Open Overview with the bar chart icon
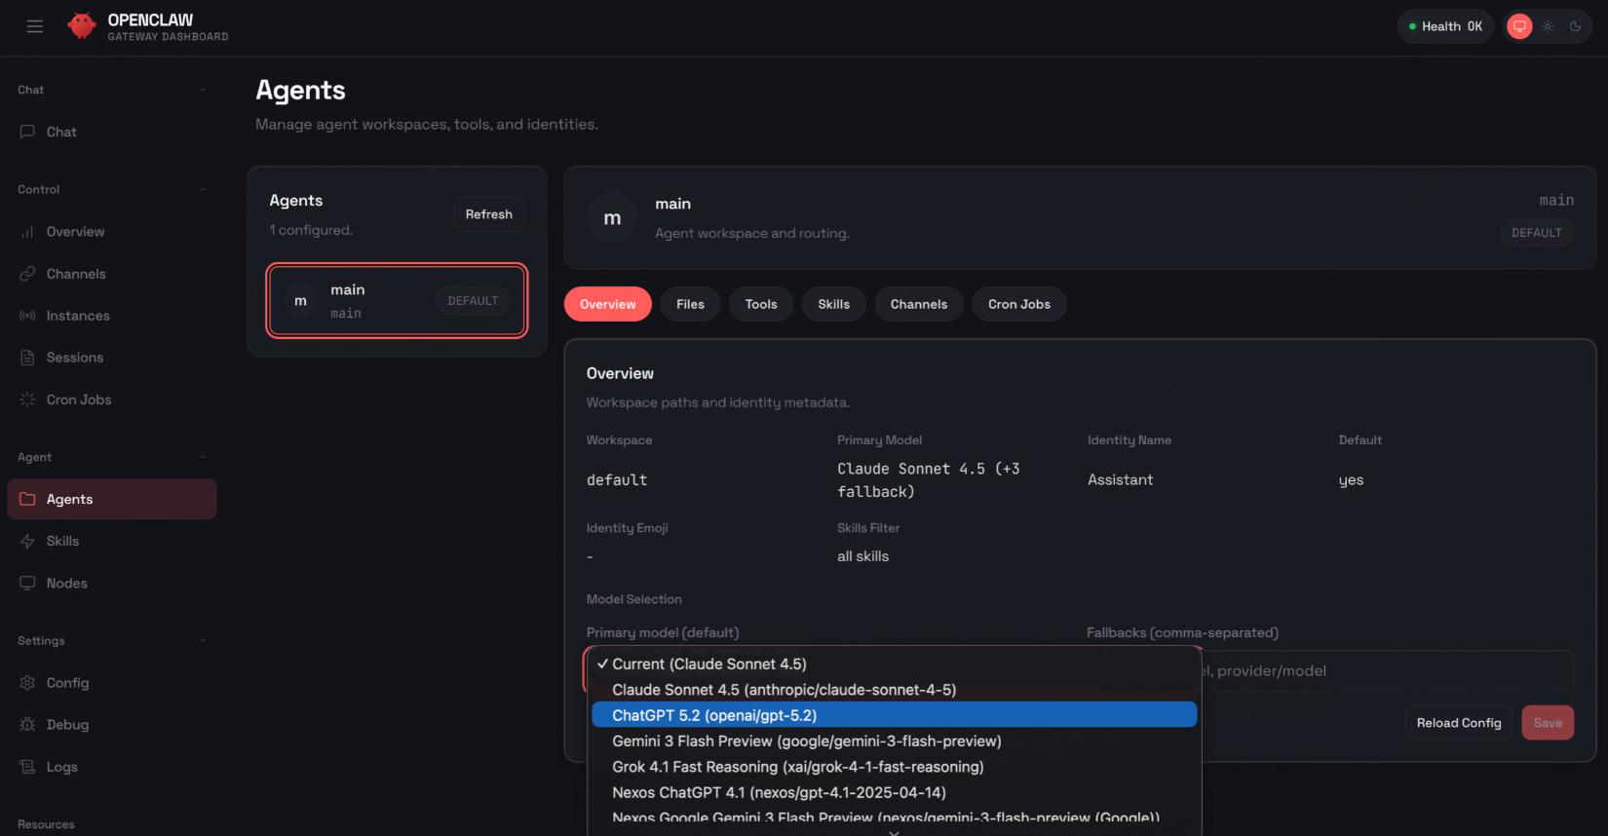 click(27, 232)
